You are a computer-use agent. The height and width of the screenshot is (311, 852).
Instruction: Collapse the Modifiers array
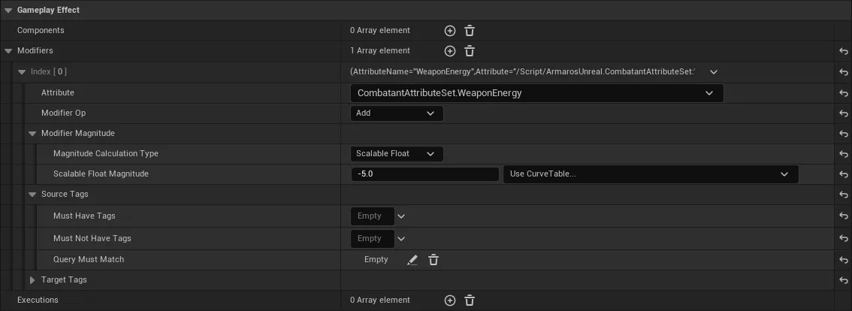click(x=8, y=51)
